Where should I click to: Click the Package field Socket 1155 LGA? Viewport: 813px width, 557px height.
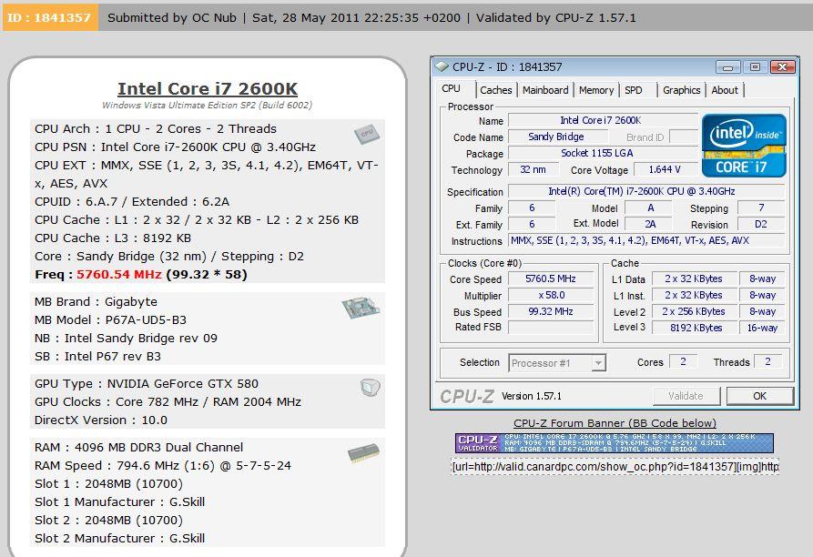(x=602, y=153)
